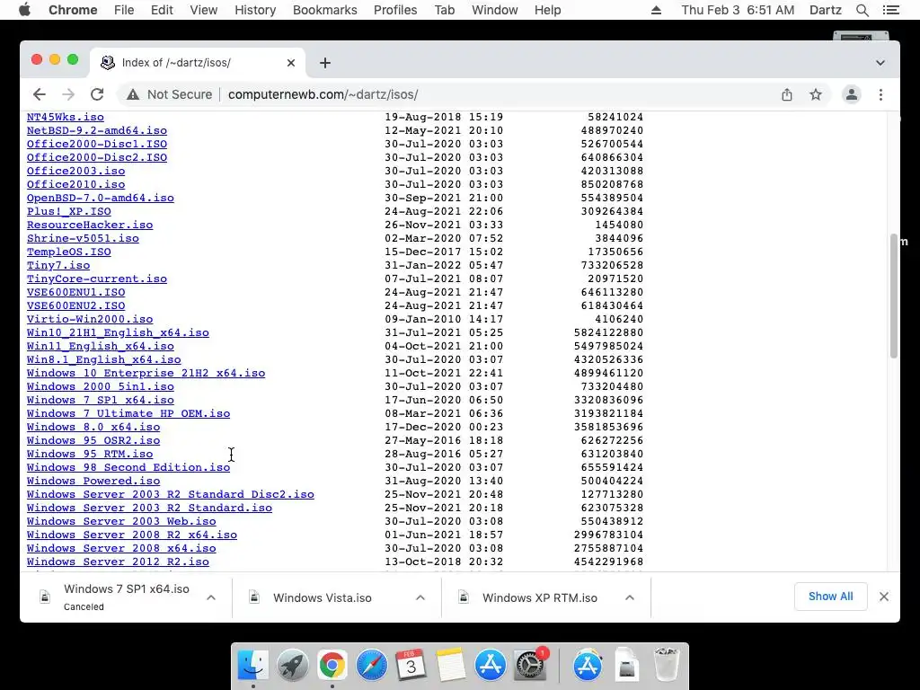Image resolution: width=920 pixels, height=690 pixels.
Task: Click the Tiny7.iso link
Action: pyautogui.click(x=58, y=265)
